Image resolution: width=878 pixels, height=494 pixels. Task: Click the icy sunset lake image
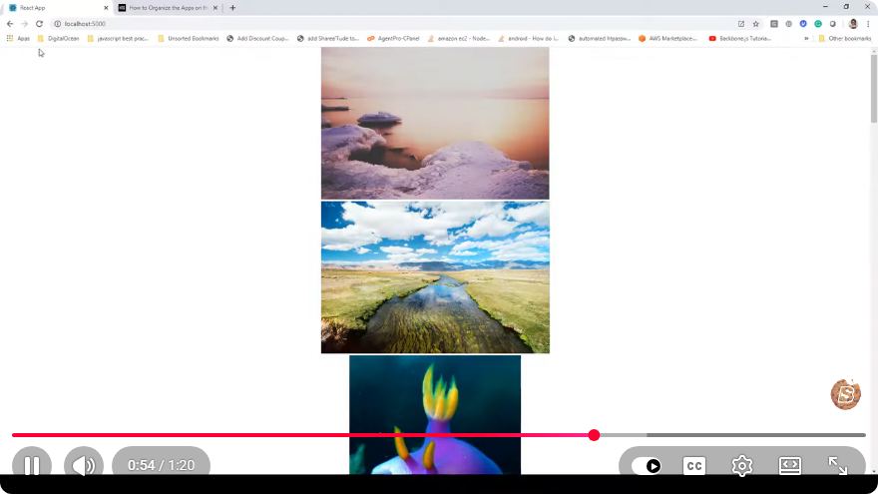[x=435, y=123]
